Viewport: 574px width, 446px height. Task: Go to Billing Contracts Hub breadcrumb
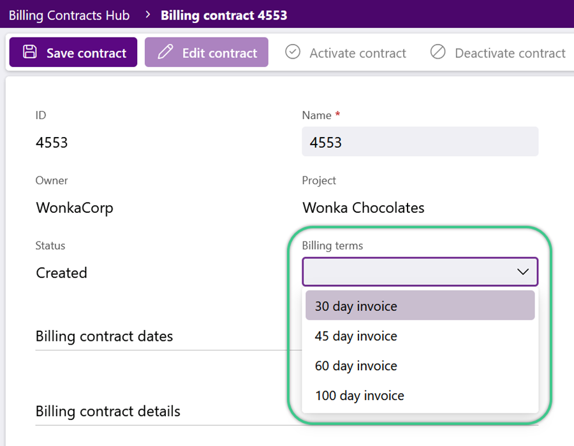(x=69, y=15)
